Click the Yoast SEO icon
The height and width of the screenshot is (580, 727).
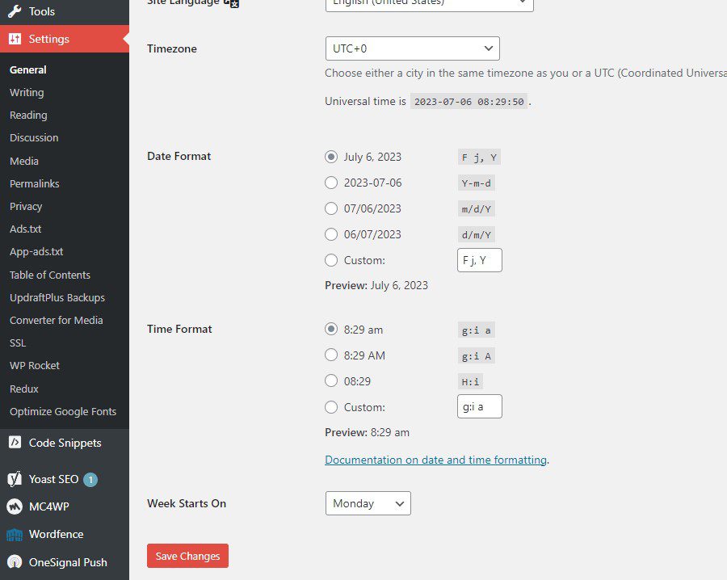pyautogui.click(x=15, y=479)
